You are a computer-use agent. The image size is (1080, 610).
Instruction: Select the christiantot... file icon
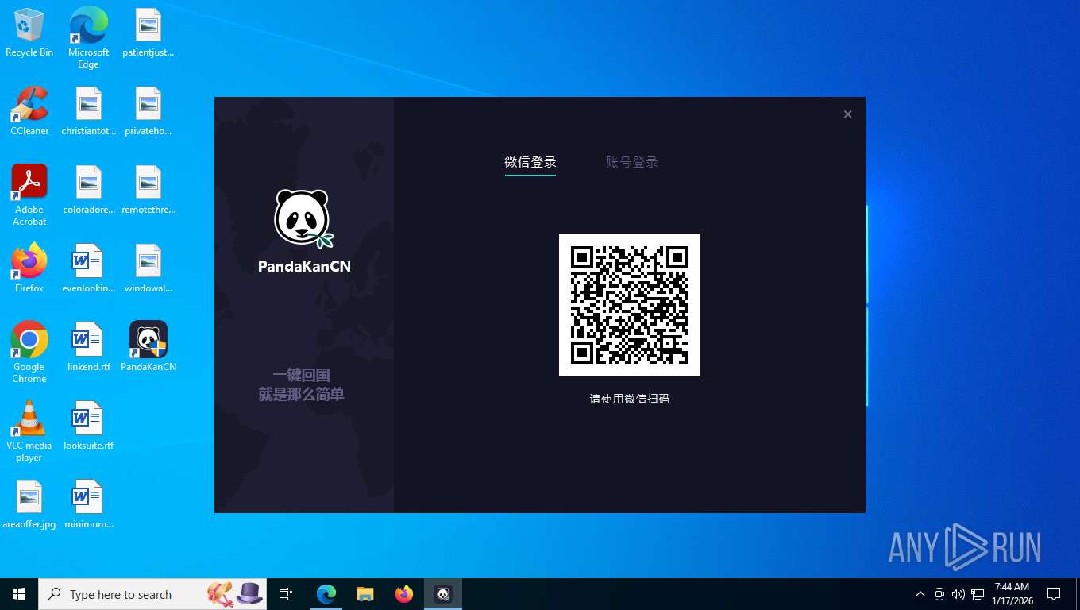pyautogui.click(x=89, y=111)
